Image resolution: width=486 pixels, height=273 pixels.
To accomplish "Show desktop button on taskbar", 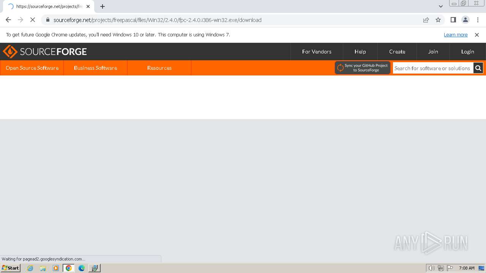I will (482, 268).
